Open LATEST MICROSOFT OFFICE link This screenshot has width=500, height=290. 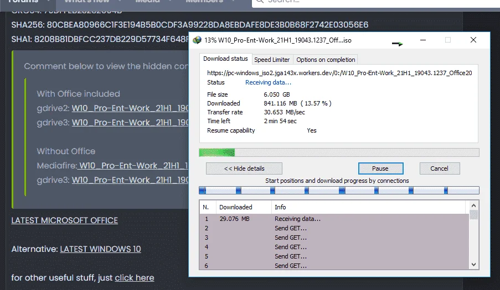(x=64, y=220)
